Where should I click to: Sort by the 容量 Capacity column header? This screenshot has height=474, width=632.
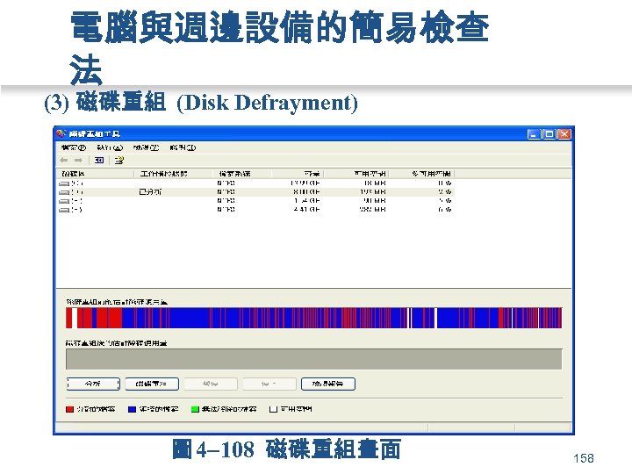coord(298,174)
